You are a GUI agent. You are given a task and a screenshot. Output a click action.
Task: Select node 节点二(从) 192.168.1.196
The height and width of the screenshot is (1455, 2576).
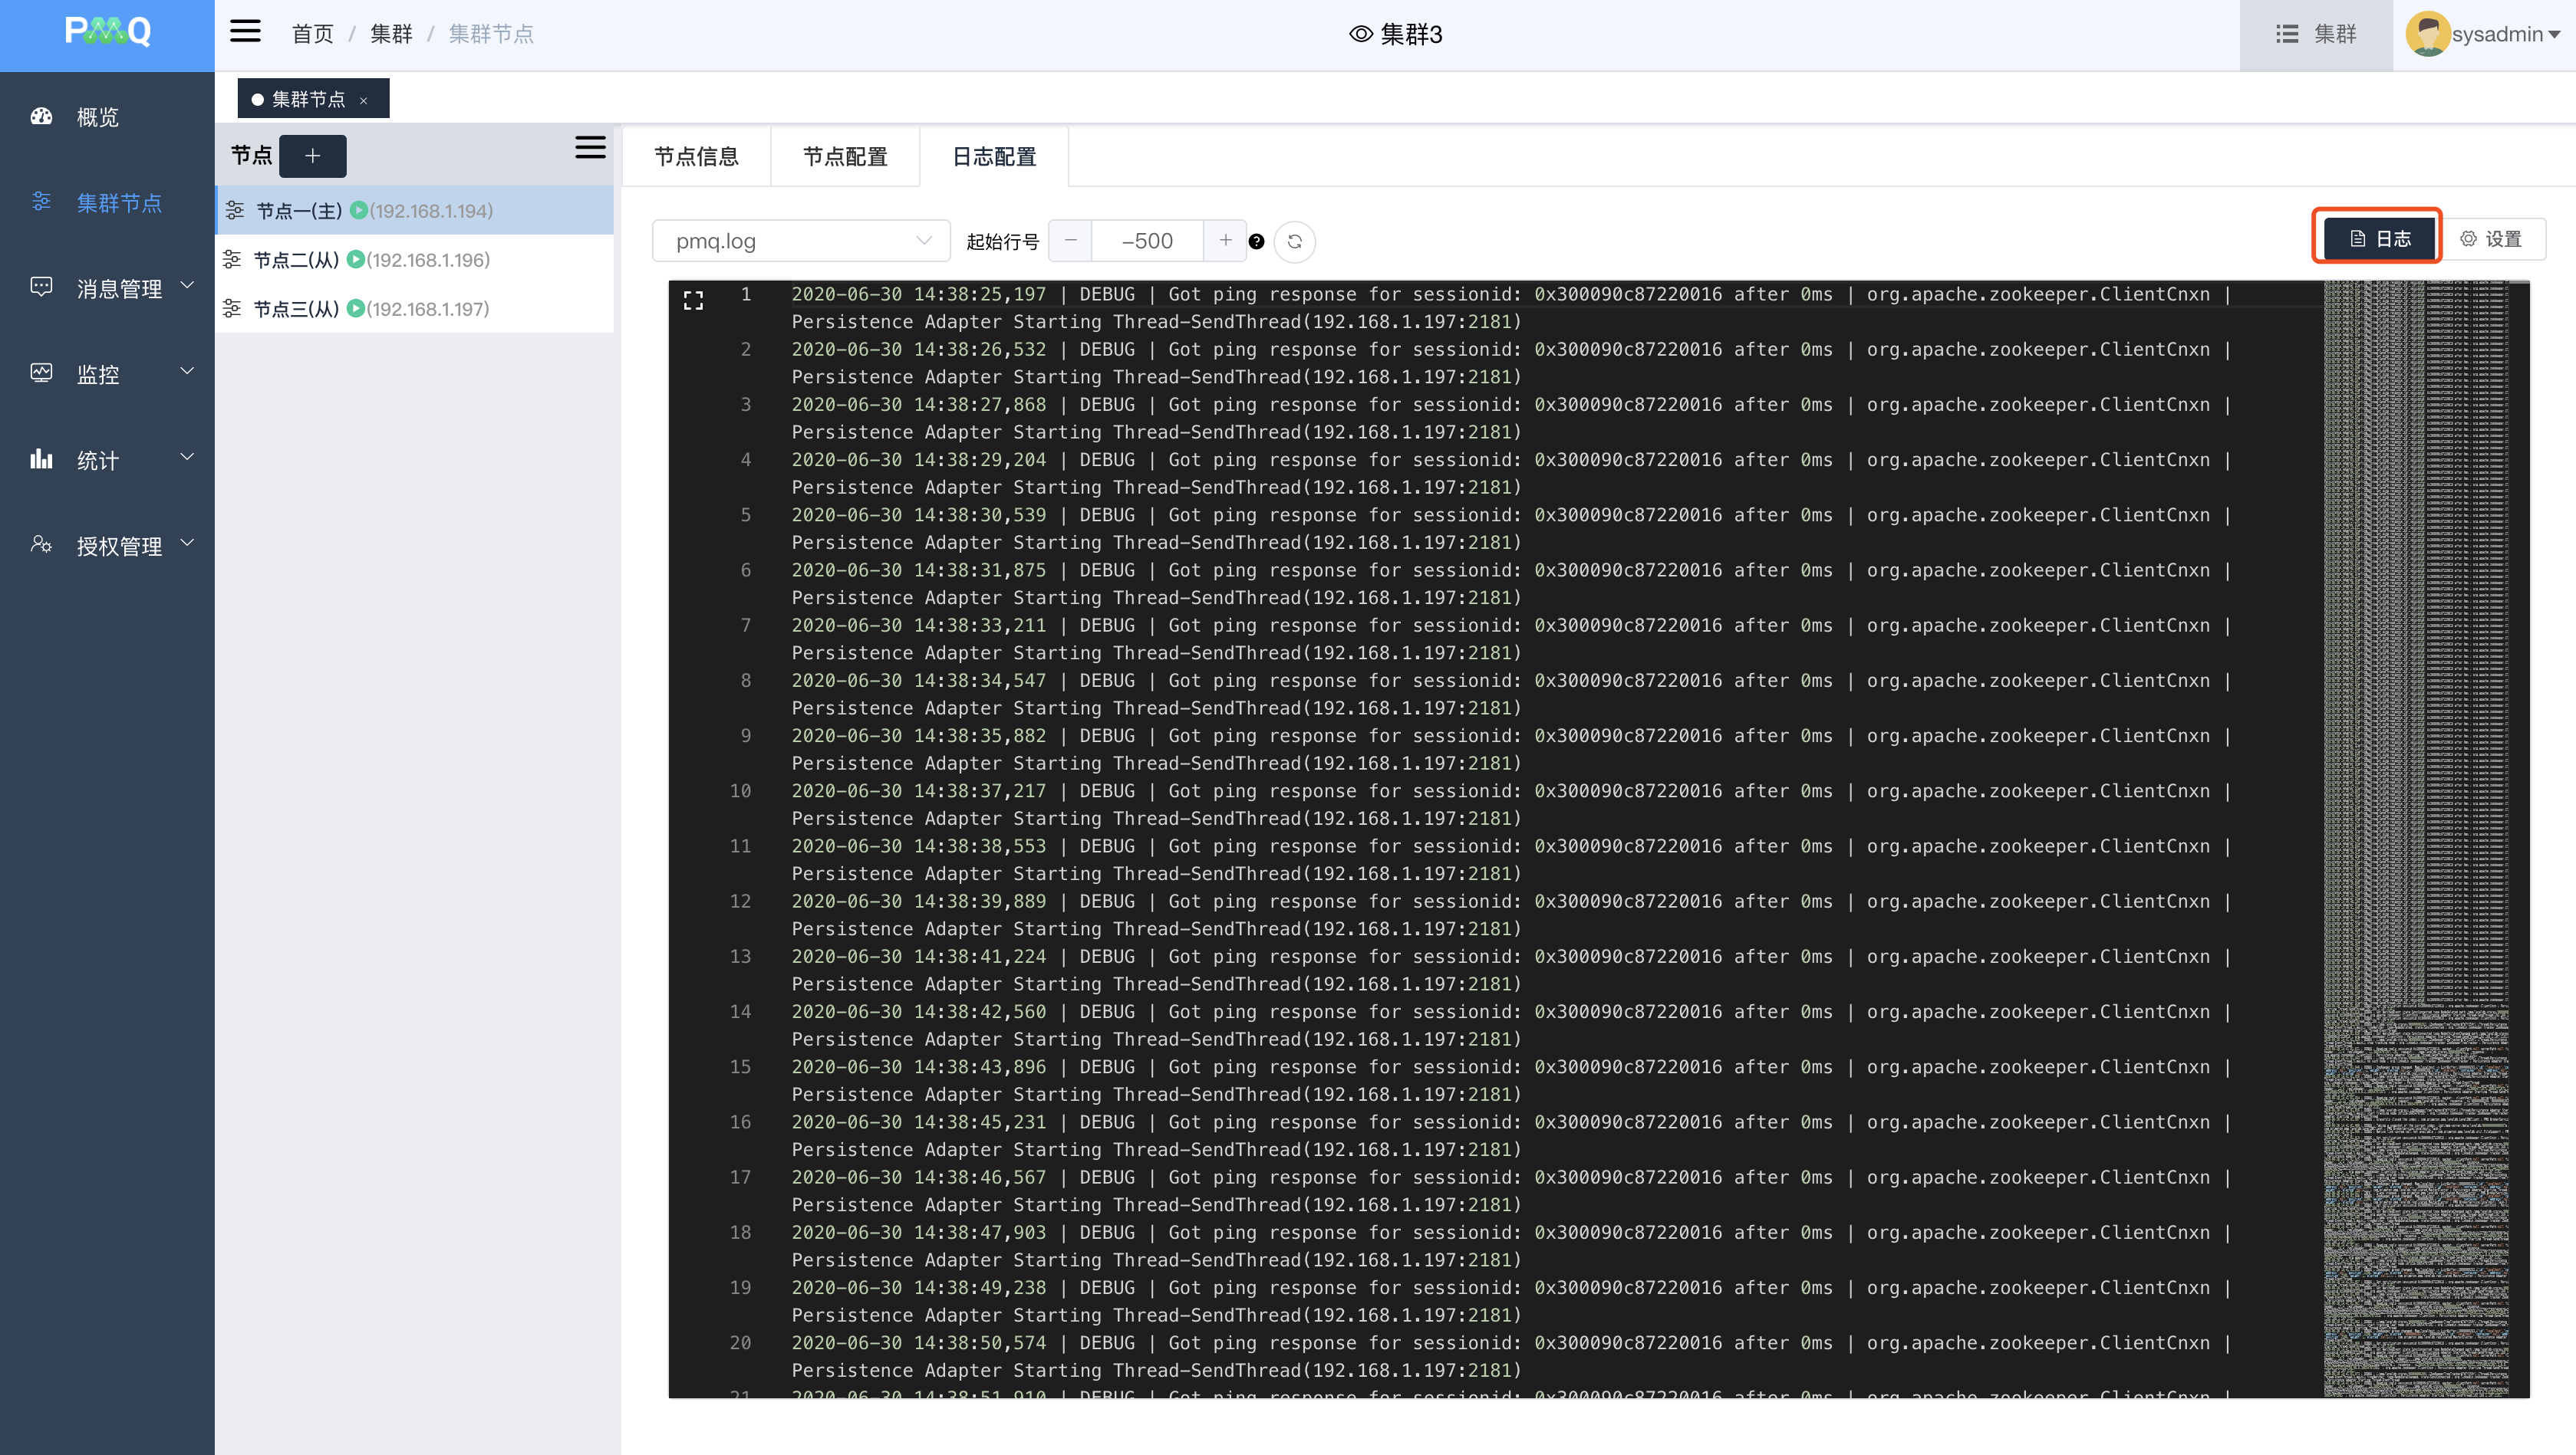(370, 260)
